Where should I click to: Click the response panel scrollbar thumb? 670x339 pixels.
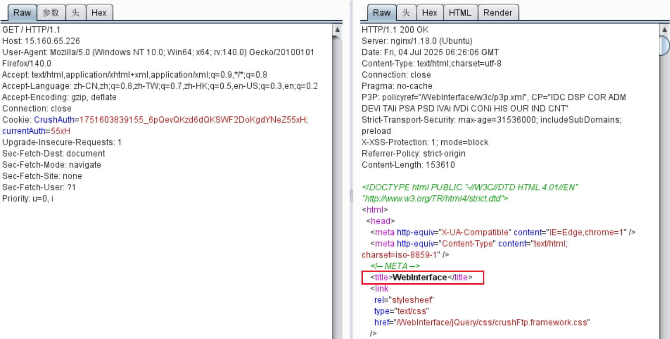point(664,46)
